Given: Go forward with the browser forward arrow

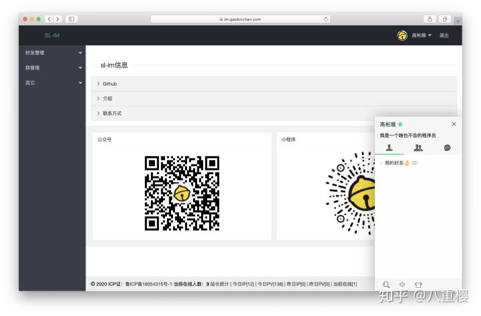Looking at the screenshot, I should click(x=57, y=19).
